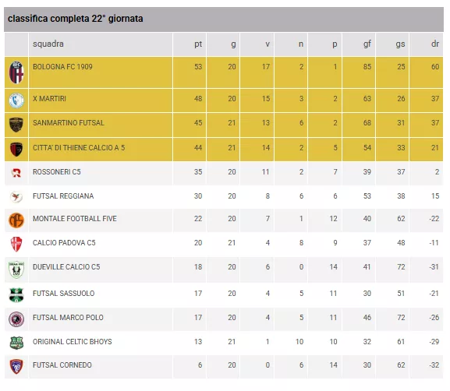Click the Città di Thiene crest
The width and height of the screenshot is (450, 391).
click(x=16, y=149)
